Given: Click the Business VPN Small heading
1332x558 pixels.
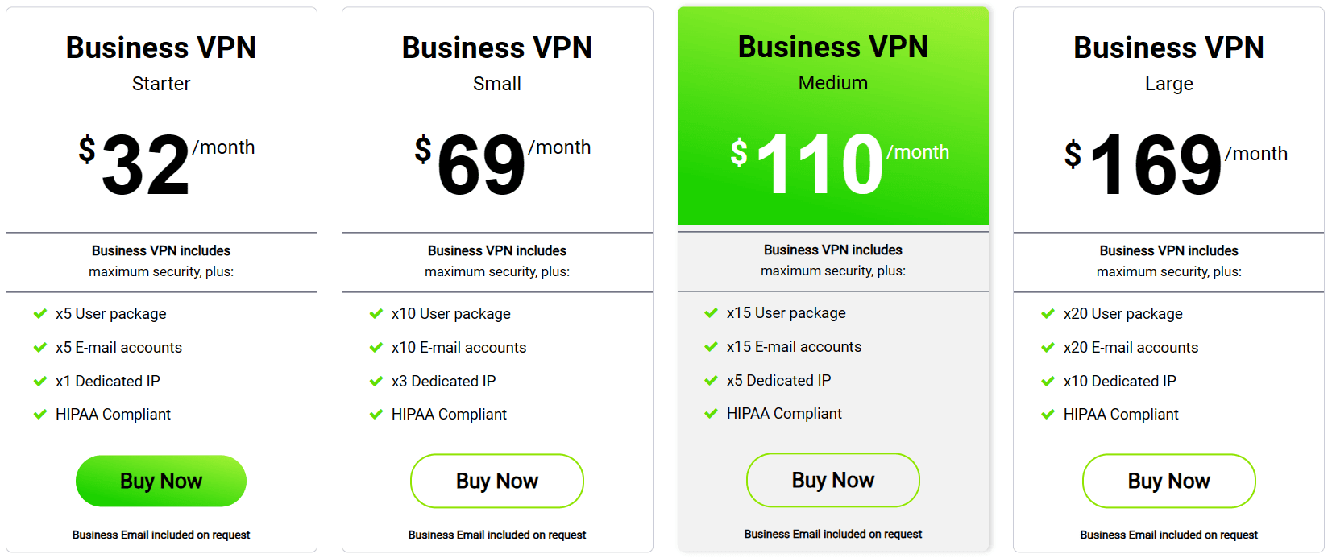Looking at the screenshot, I should [x=496, y=48].
